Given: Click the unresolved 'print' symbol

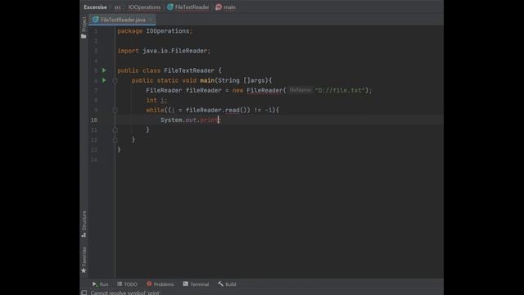Looking at the screenshot, I should click(x=209, y=120).
